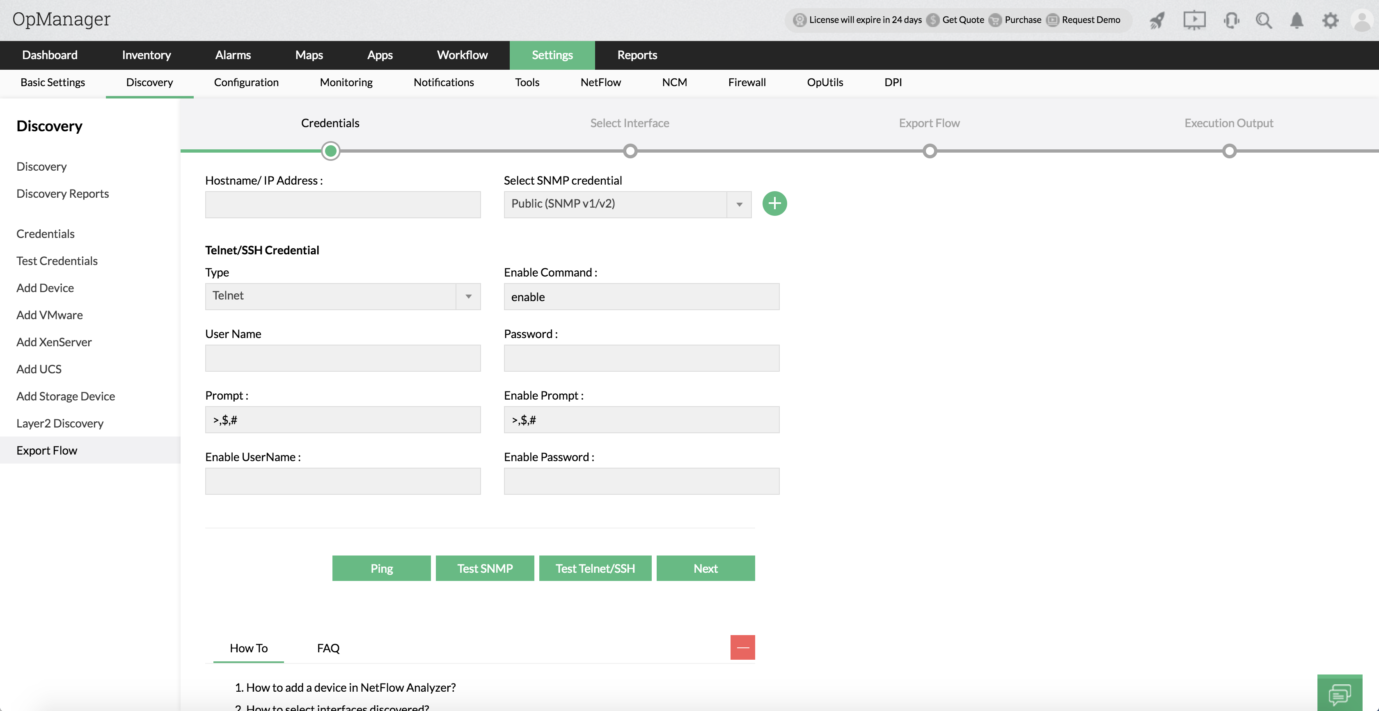Jump to the Select Interface step marker
The image size is (1379, 711).
click(630, 151)
